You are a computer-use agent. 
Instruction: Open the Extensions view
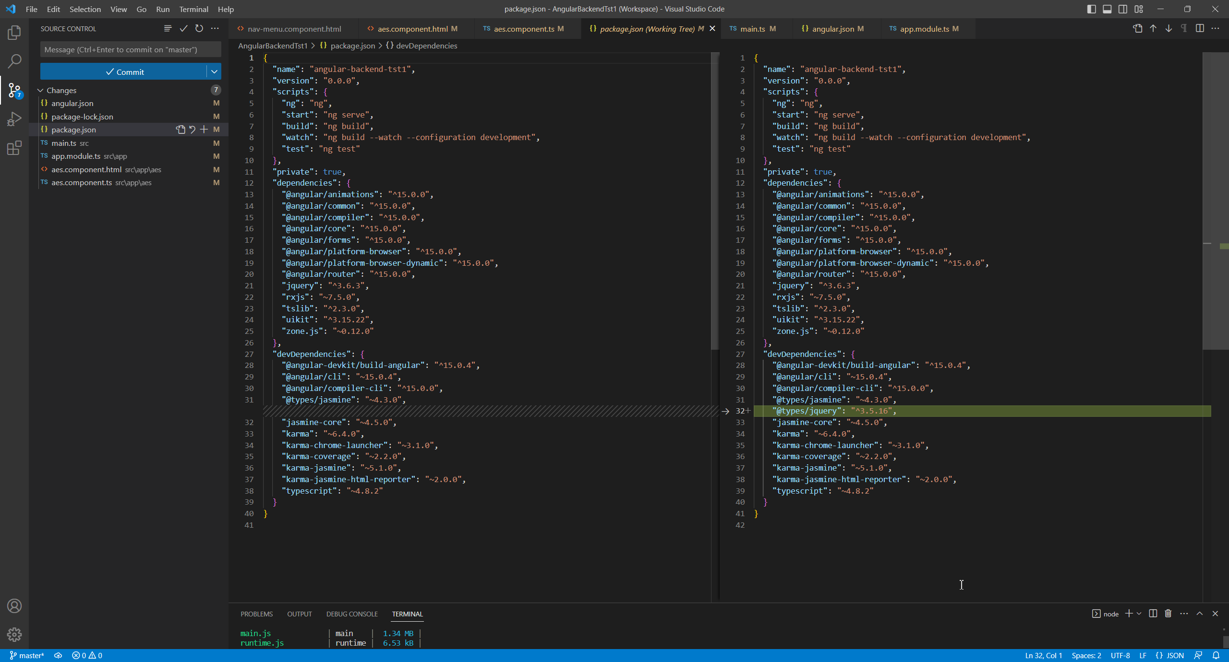click(14, 148)
